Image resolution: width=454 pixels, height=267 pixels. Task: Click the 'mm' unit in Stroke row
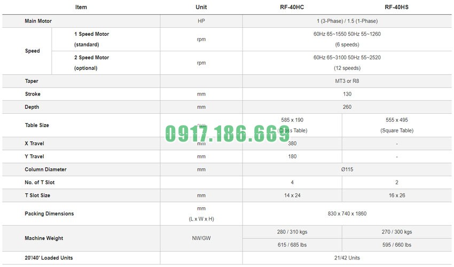click(x=201, y=95)
